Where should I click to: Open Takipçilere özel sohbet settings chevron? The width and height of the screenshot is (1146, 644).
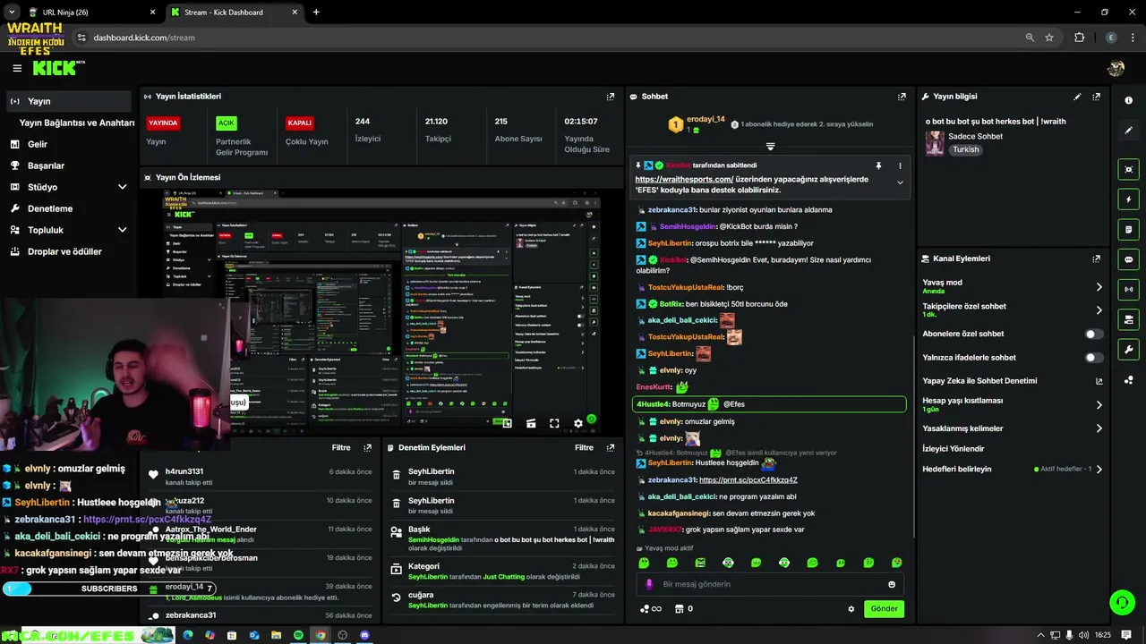click(x=1099, y=310)
